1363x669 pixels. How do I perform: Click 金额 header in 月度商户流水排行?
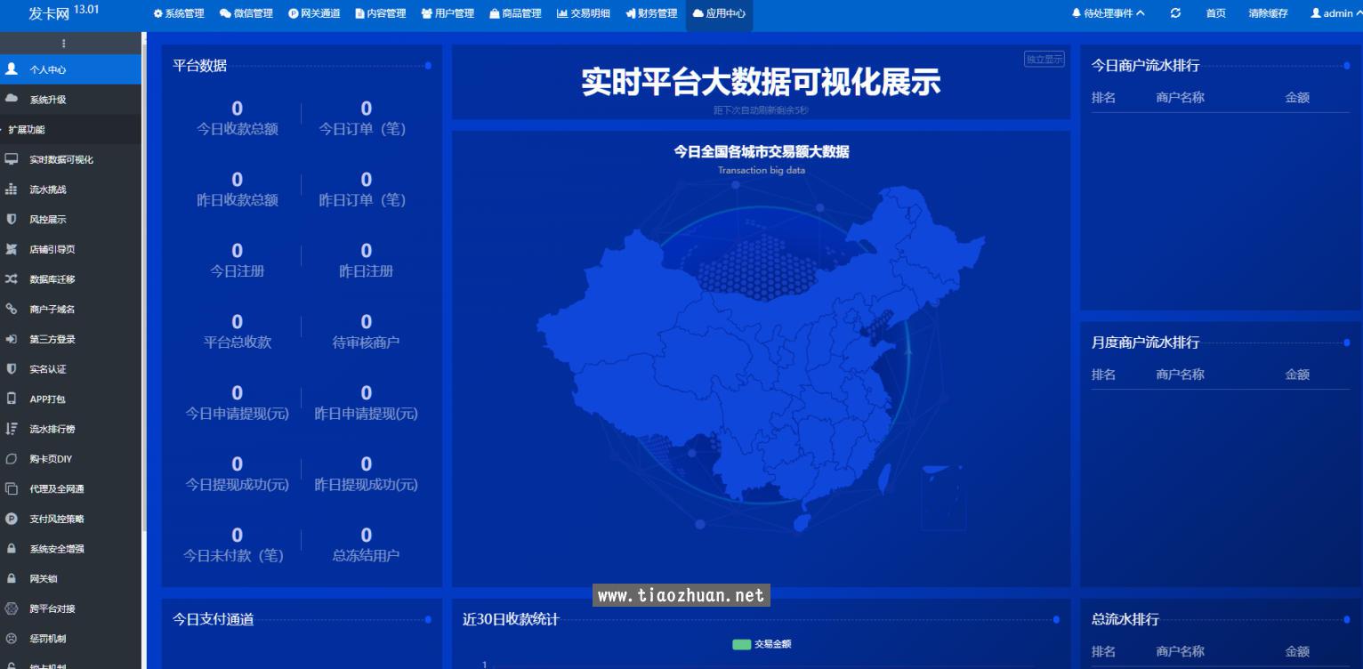click(x=1297, y=375)
